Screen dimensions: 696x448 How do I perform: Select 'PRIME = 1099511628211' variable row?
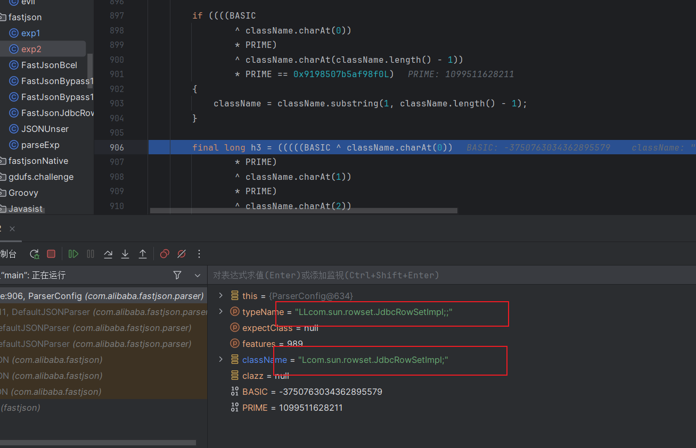[x=286, y=408]
